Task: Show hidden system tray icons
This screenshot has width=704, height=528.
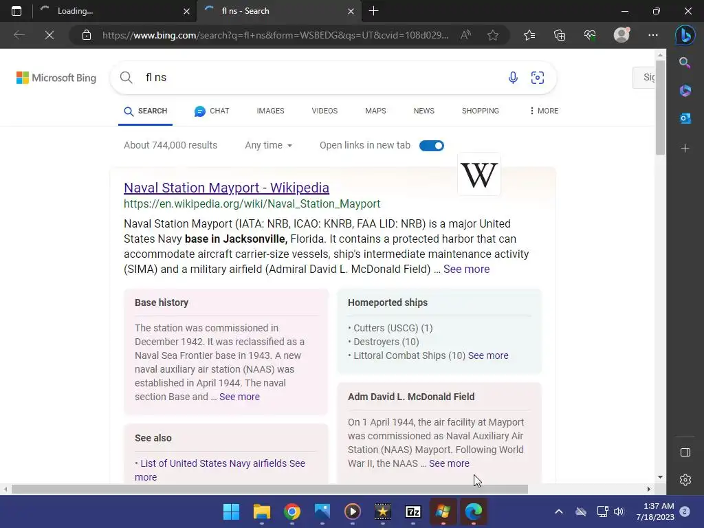Action: (x=558, y=511)
